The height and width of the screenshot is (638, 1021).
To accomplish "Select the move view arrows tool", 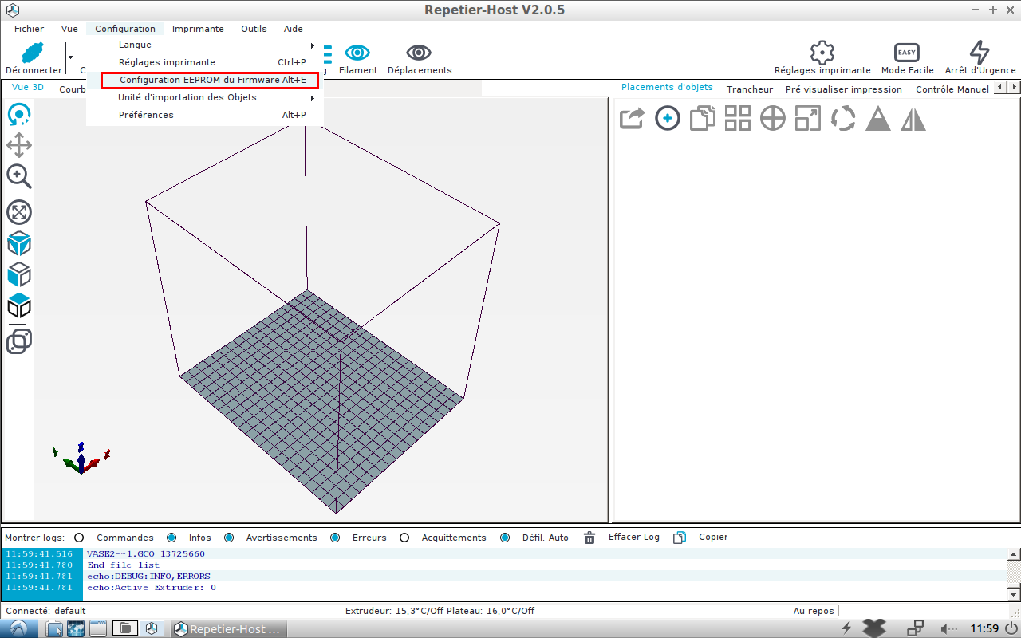I will tap(19, 145).
